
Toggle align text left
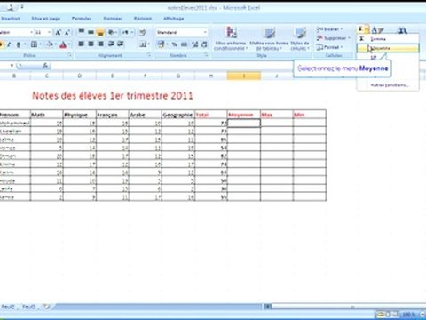81,44
